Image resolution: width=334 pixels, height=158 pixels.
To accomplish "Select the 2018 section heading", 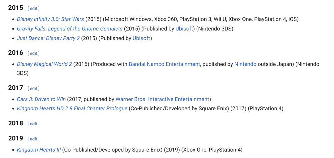I will [15, 123].
